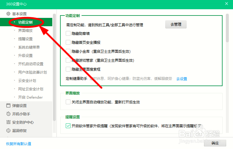Click the 安全防护中心 icon
Image resolution: width=233 pixels, height=149 pixels.
click(x=8, y=122)
